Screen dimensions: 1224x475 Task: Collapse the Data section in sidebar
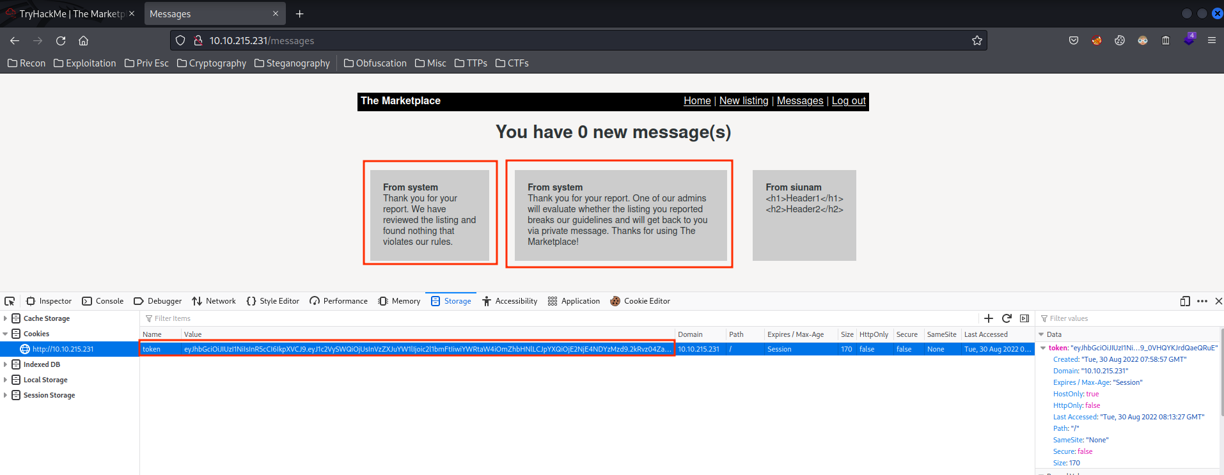tap(1041, 334)
